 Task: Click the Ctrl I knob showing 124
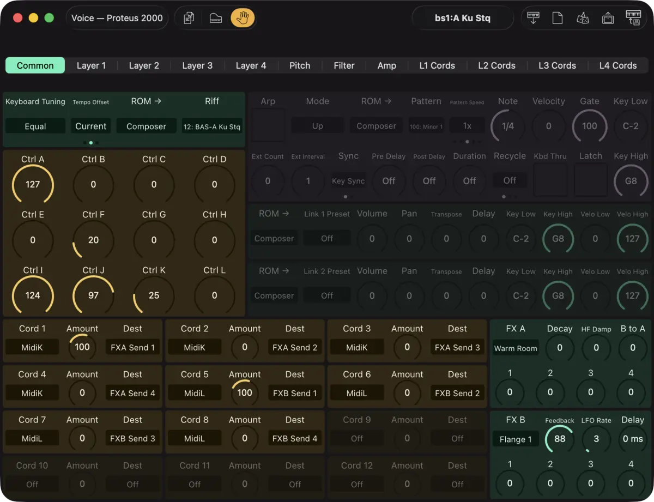[x=33, y=295]
